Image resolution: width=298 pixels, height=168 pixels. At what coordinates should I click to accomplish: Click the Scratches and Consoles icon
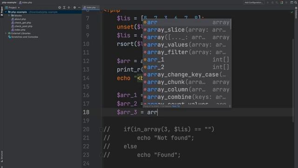9,37
